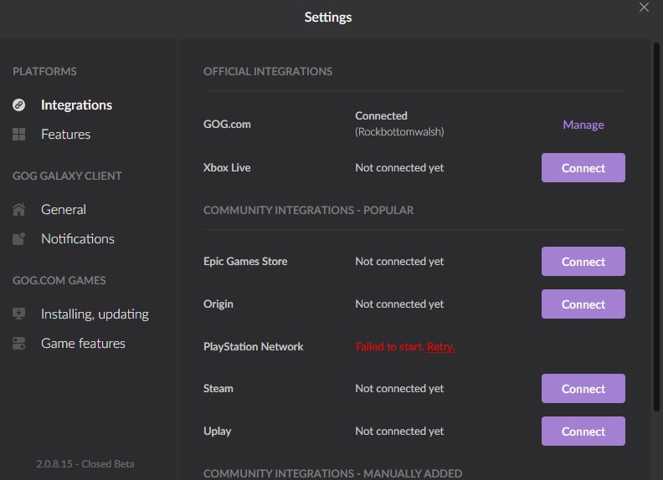The width and height of the screenshot is (663, 480).
Task: Close the Settings window with X
Action: (644, 8)
